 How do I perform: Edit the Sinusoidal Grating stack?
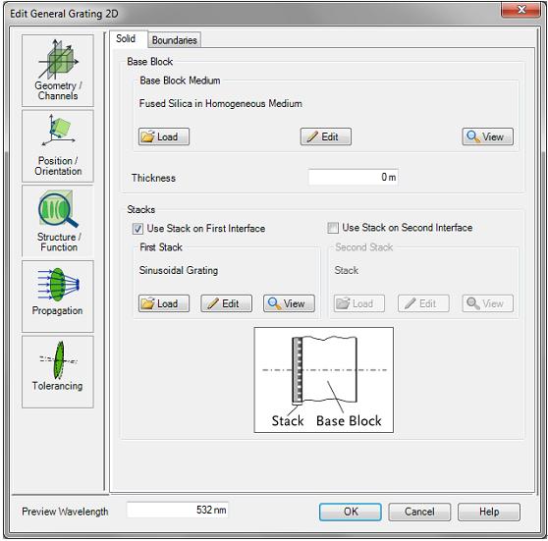tap(226, 303)
